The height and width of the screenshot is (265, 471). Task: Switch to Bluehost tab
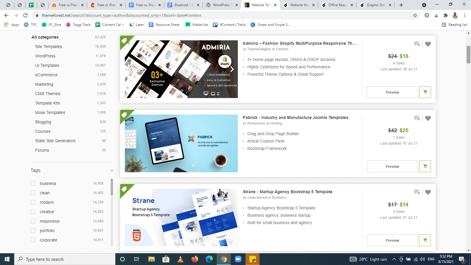pos(183,5)
